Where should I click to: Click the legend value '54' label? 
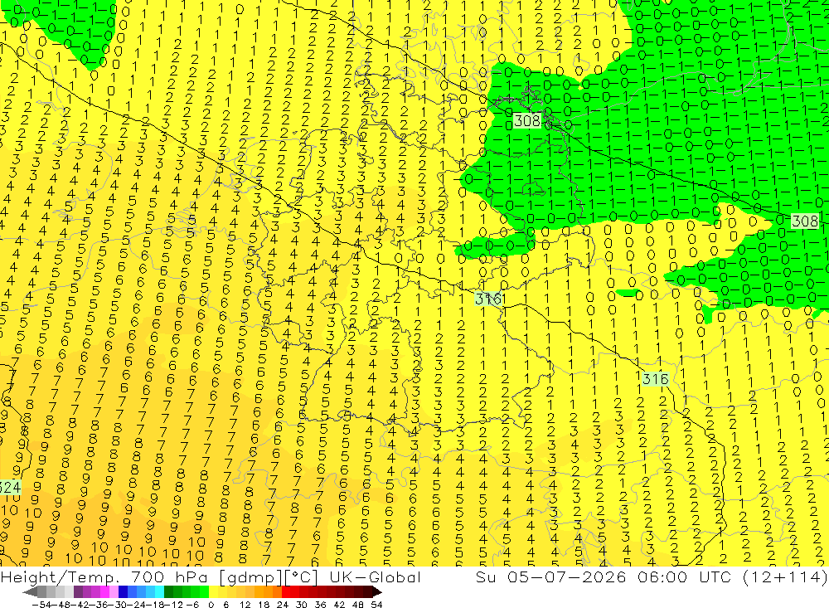[376, 605]
